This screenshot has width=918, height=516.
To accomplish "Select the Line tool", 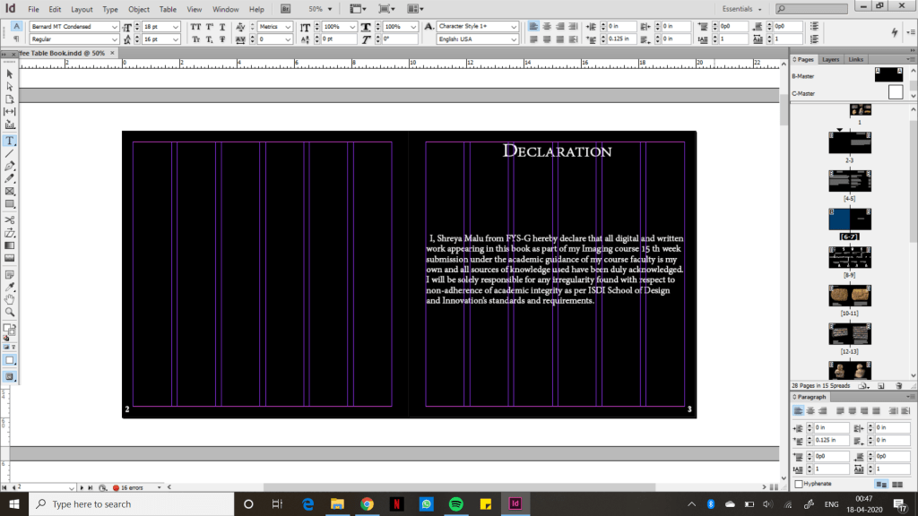I will (x=10, y=154).
